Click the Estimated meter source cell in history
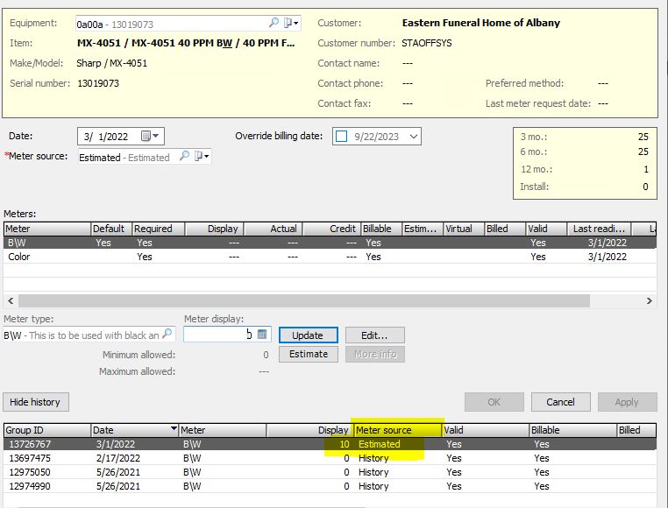Image resolution: width=668 pixels, height=508 pixels. pos(380,444)
